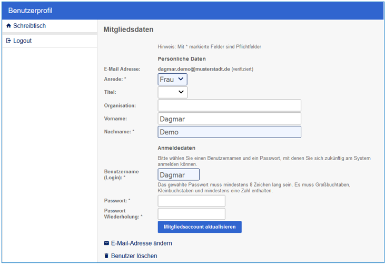The width and height of the screenshot is (385, 264).
Task: Click the Passwort Wiederholung field
Action: click(191, 213)
